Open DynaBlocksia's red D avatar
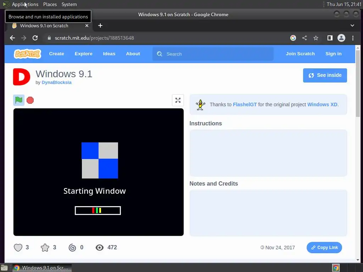Viewport: 363px width, 272px height. pos(22,77)
